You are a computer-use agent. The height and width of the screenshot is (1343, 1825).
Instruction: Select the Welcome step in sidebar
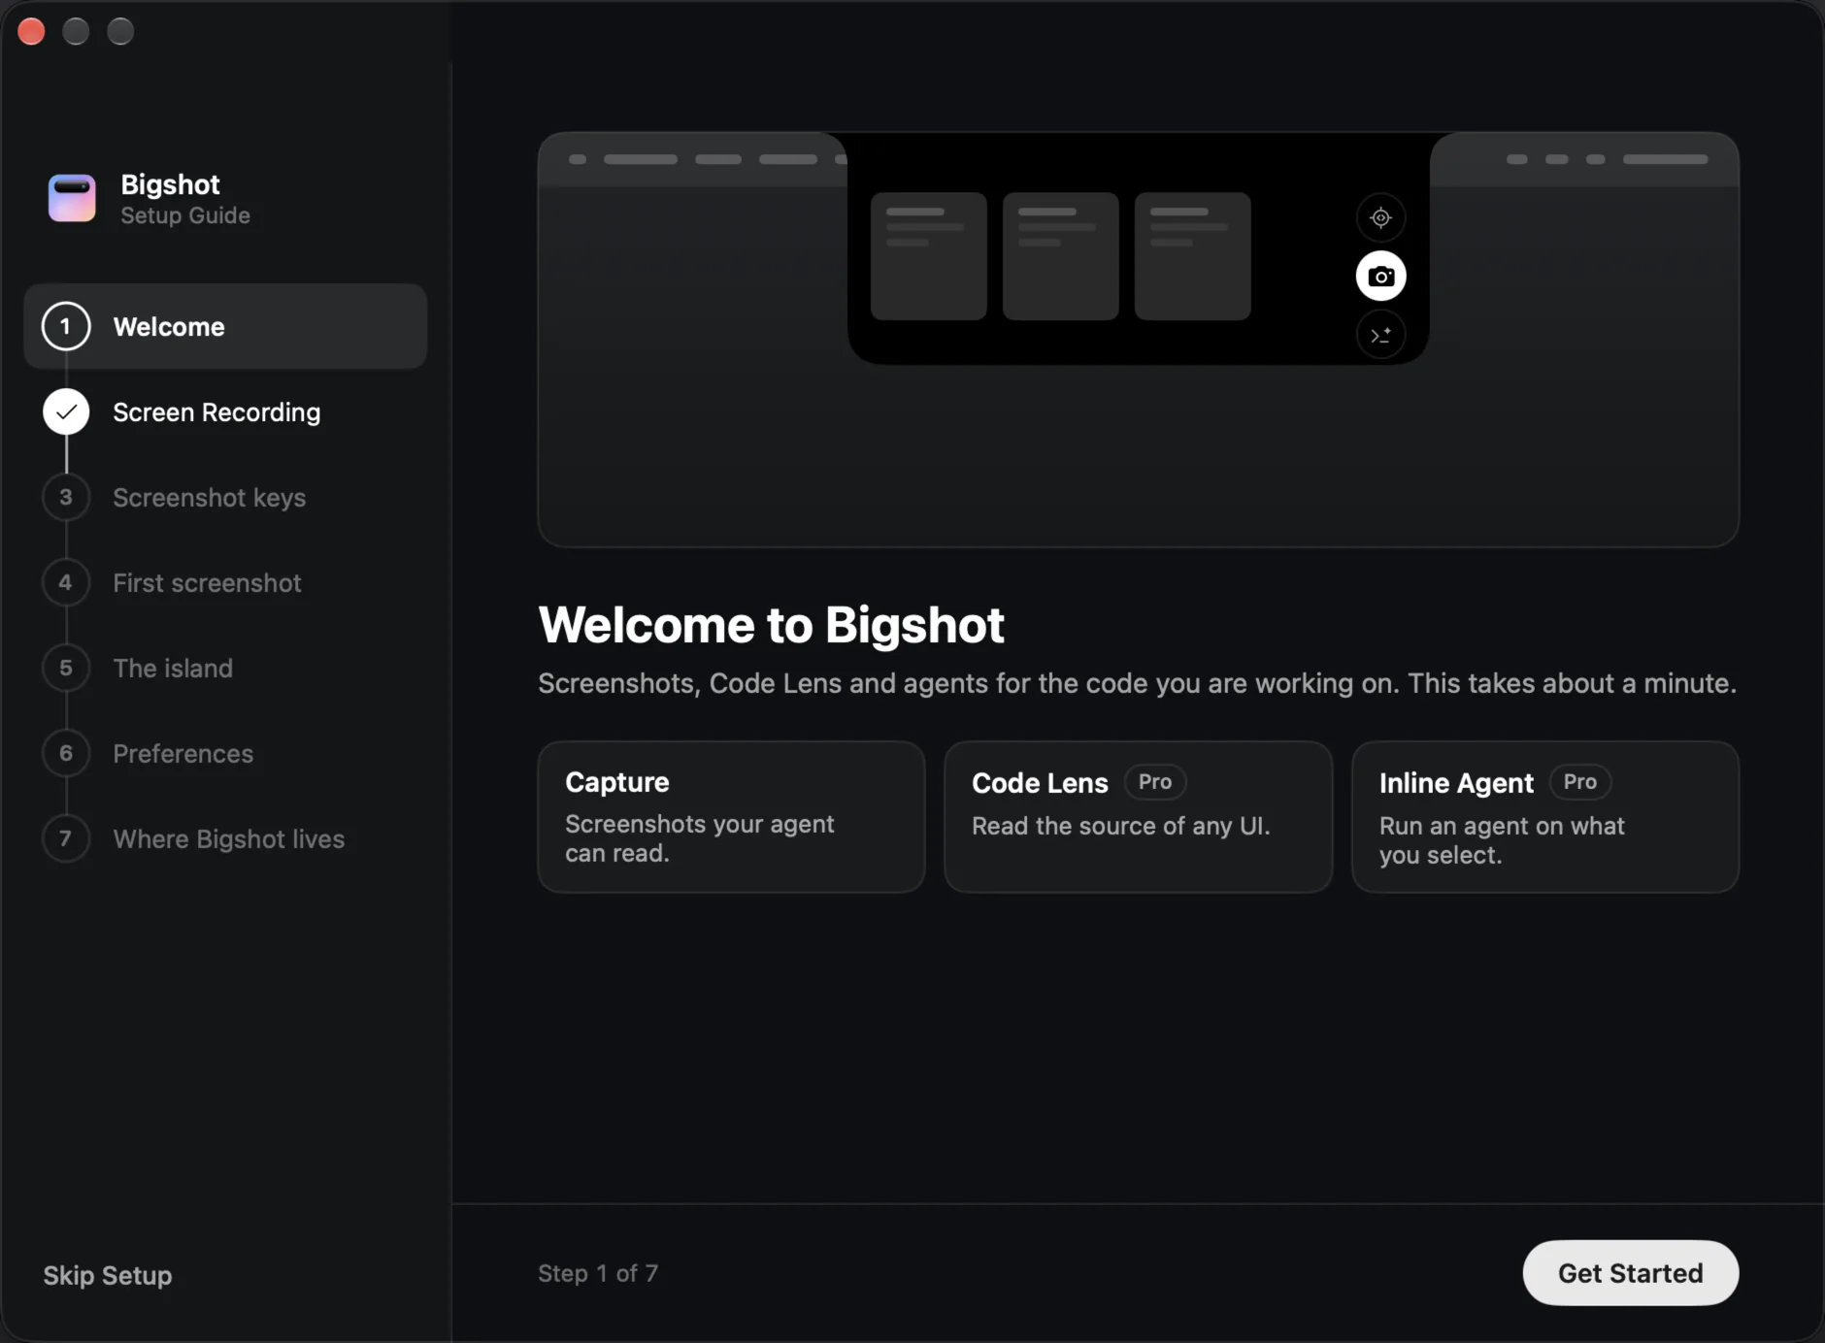225,327
